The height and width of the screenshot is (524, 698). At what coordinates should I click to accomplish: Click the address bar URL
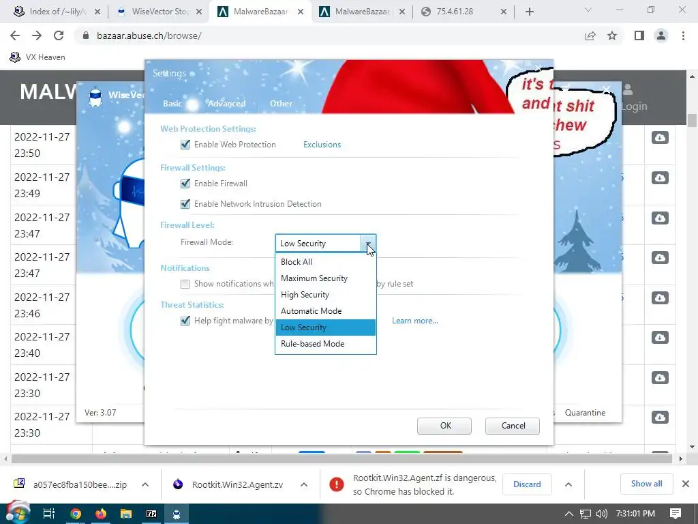(x=149, y=35)
